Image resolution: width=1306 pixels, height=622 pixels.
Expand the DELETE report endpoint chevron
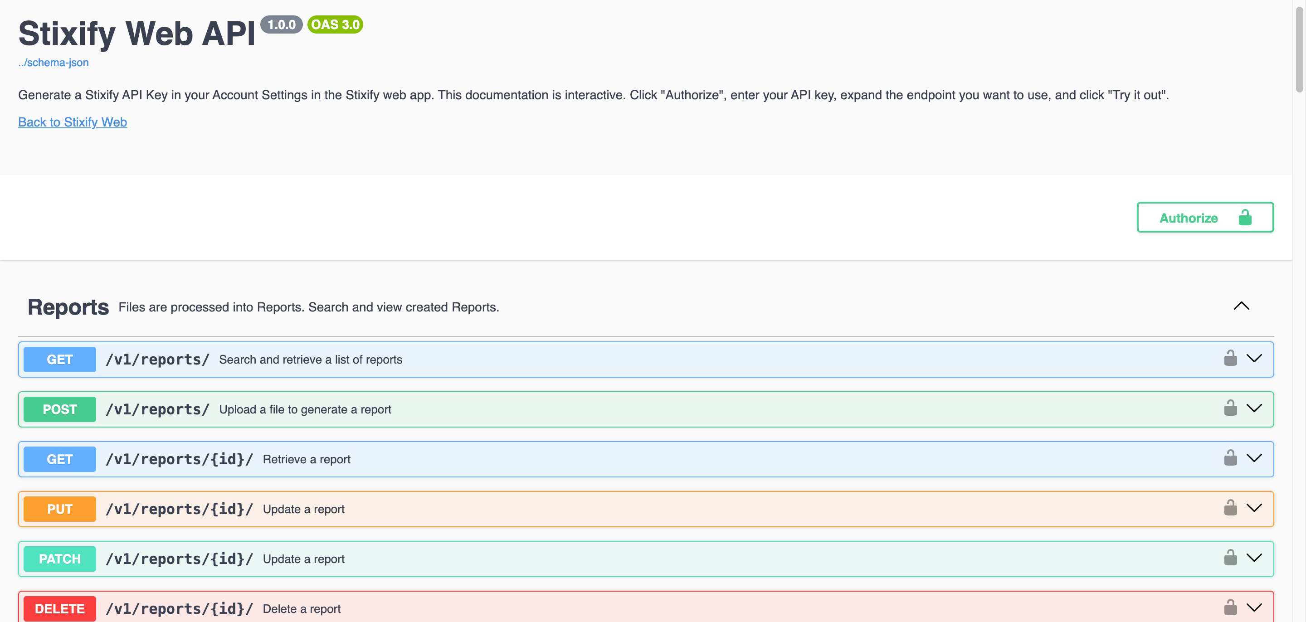[x=1254, y=607]
